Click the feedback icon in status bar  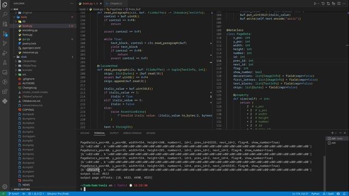point(338,194)
